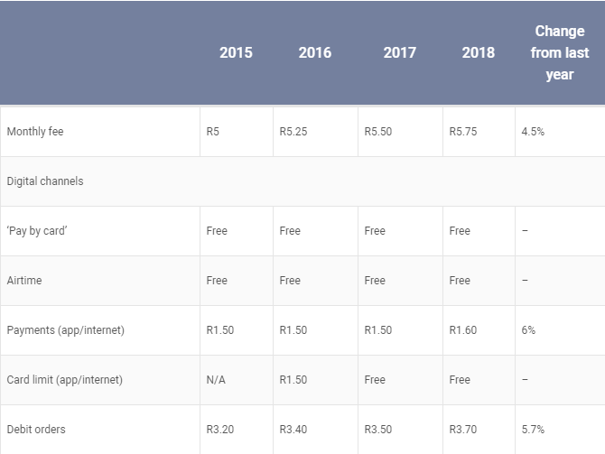Click the R3.70 debit orders value

(462, 430)
